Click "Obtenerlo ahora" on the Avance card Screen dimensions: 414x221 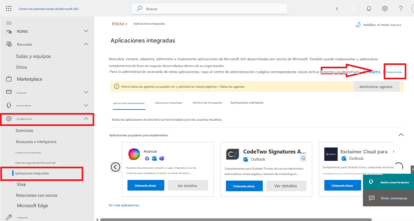click(x=146, y=185)
